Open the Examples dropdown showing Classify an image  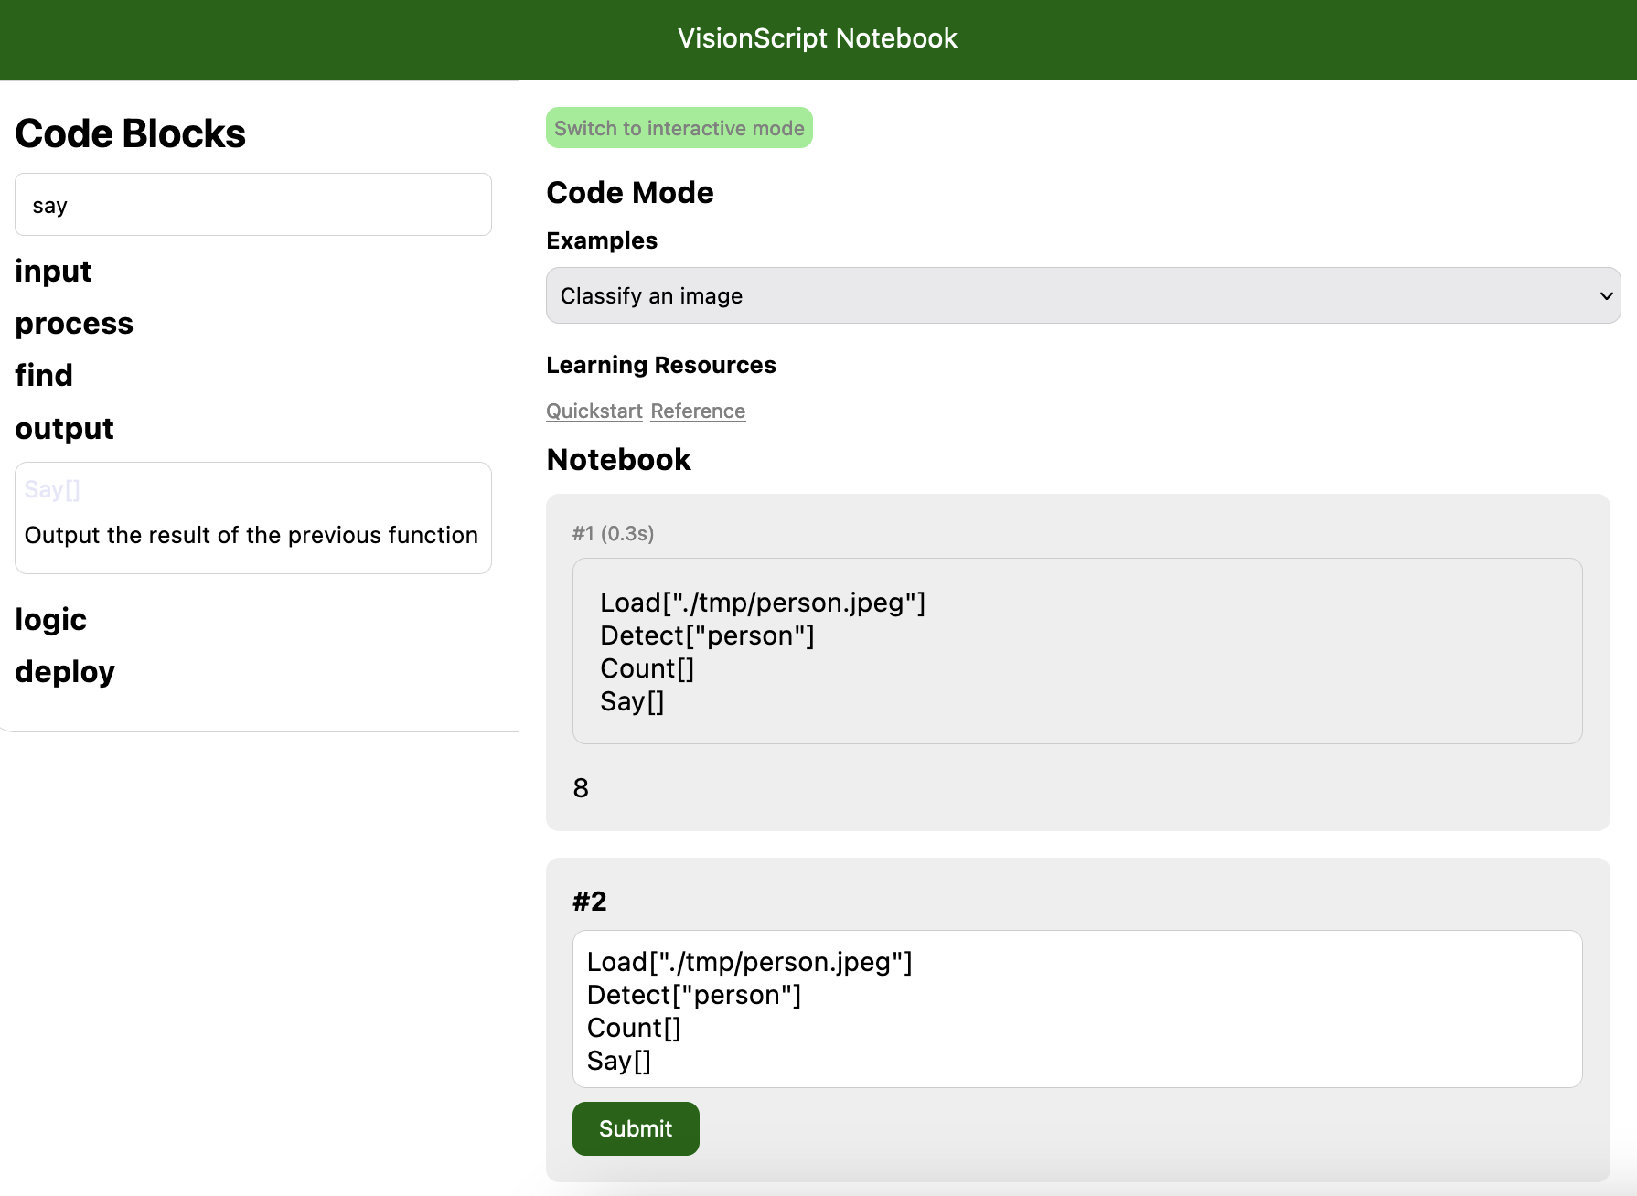pos(1083,295)
